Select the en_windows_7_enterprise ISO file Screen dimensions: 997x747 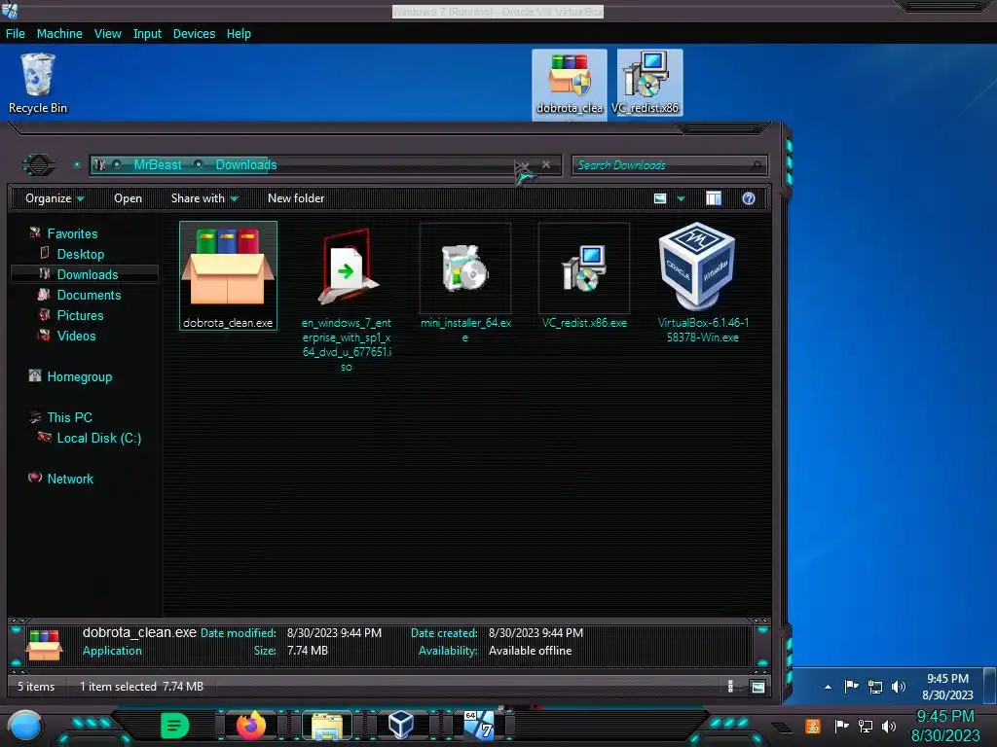[347, 298]
